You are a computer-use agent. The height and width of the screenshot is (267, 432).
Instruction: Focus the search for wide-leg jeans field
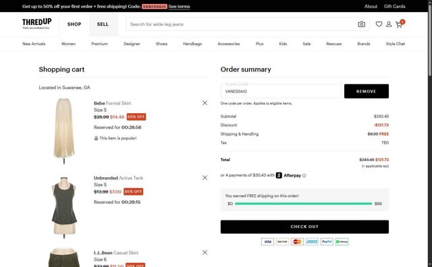click(241, 24)
